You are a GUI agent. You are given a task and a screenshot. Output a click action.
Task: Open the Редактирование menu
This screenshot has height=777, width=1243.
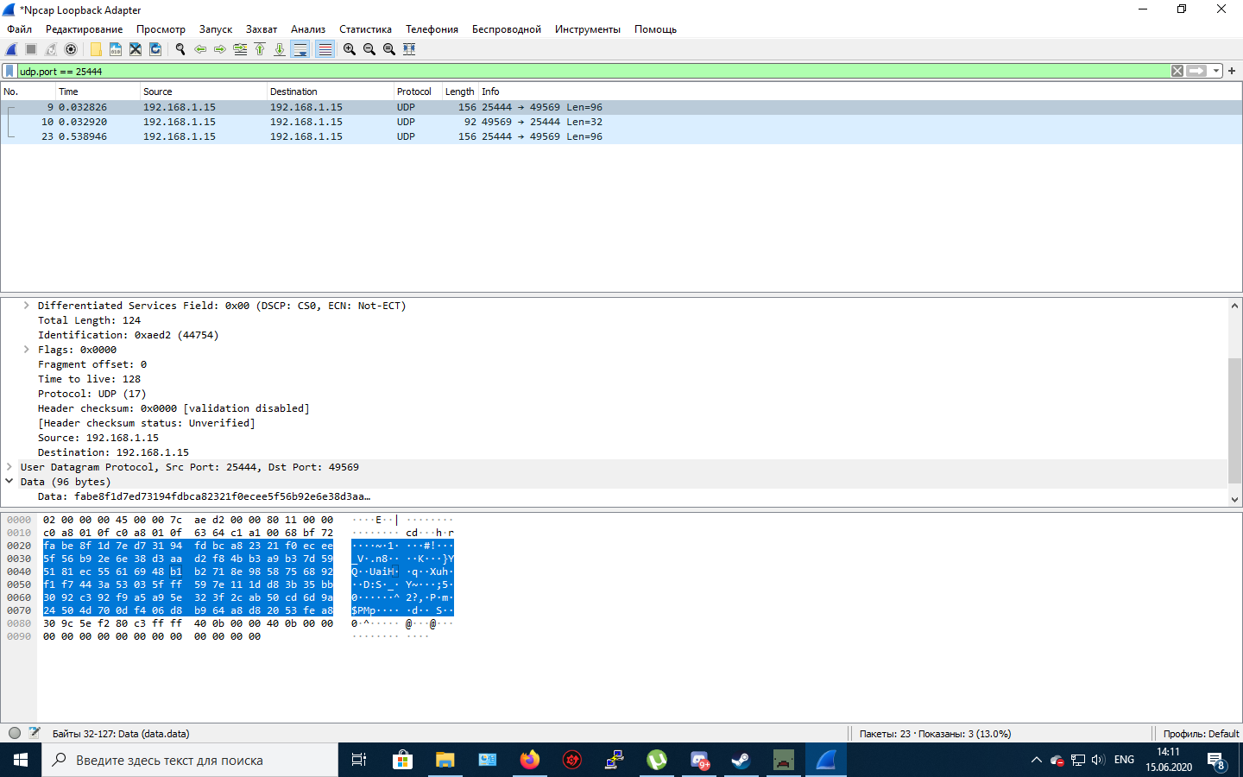85,29
